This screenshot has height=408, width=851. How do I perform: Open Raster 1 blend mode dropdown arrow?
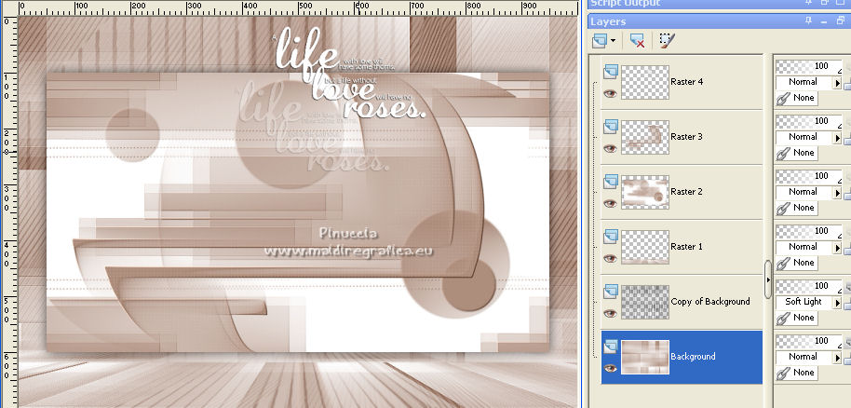(x=837, y=248)
